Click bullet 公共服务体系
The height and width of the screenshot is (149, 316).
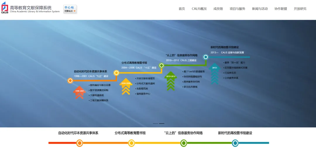pyautogui.click(x=231, y=78)
